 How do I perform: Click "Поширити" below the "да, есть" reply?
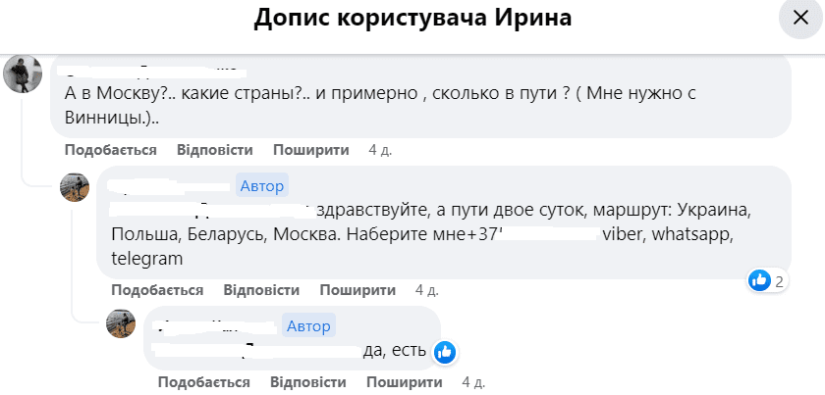click(x=404, y=381)
